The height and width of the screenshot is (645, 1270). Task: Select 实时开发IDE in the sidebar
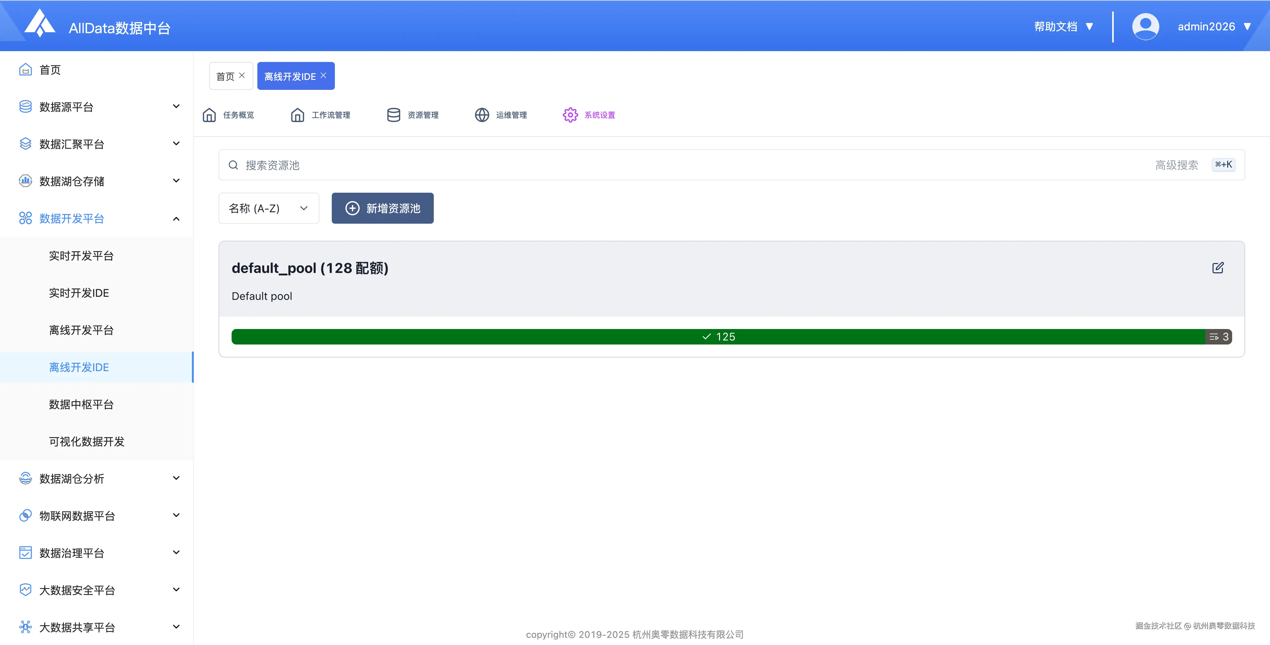(x=79, y=293)
